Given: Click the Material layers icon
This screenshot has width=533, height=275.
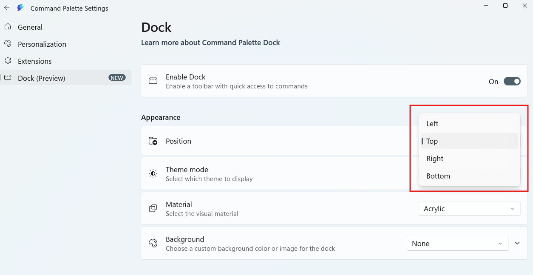Looking at the screenshot, I should click(153, 208).
